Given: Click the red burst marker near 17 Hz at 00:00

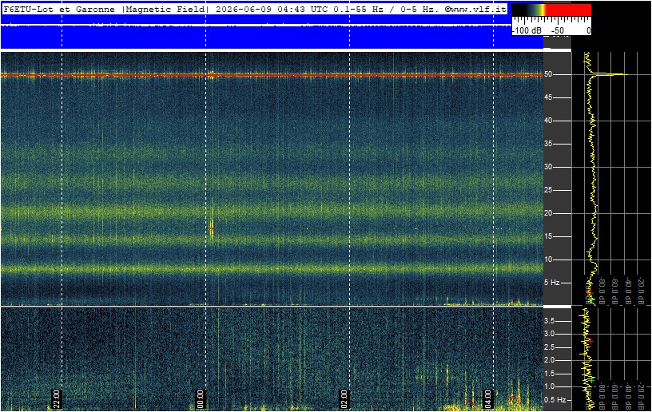Looking at the screenshot, I should point(212,228).
